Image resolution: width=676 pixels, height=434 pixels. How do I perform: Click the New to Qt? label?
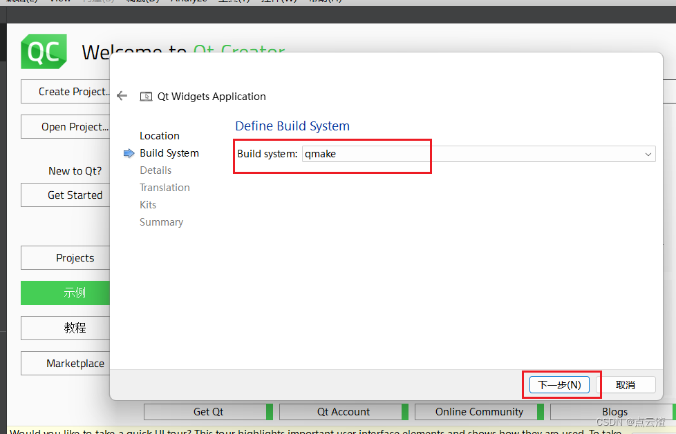(75, 171)
